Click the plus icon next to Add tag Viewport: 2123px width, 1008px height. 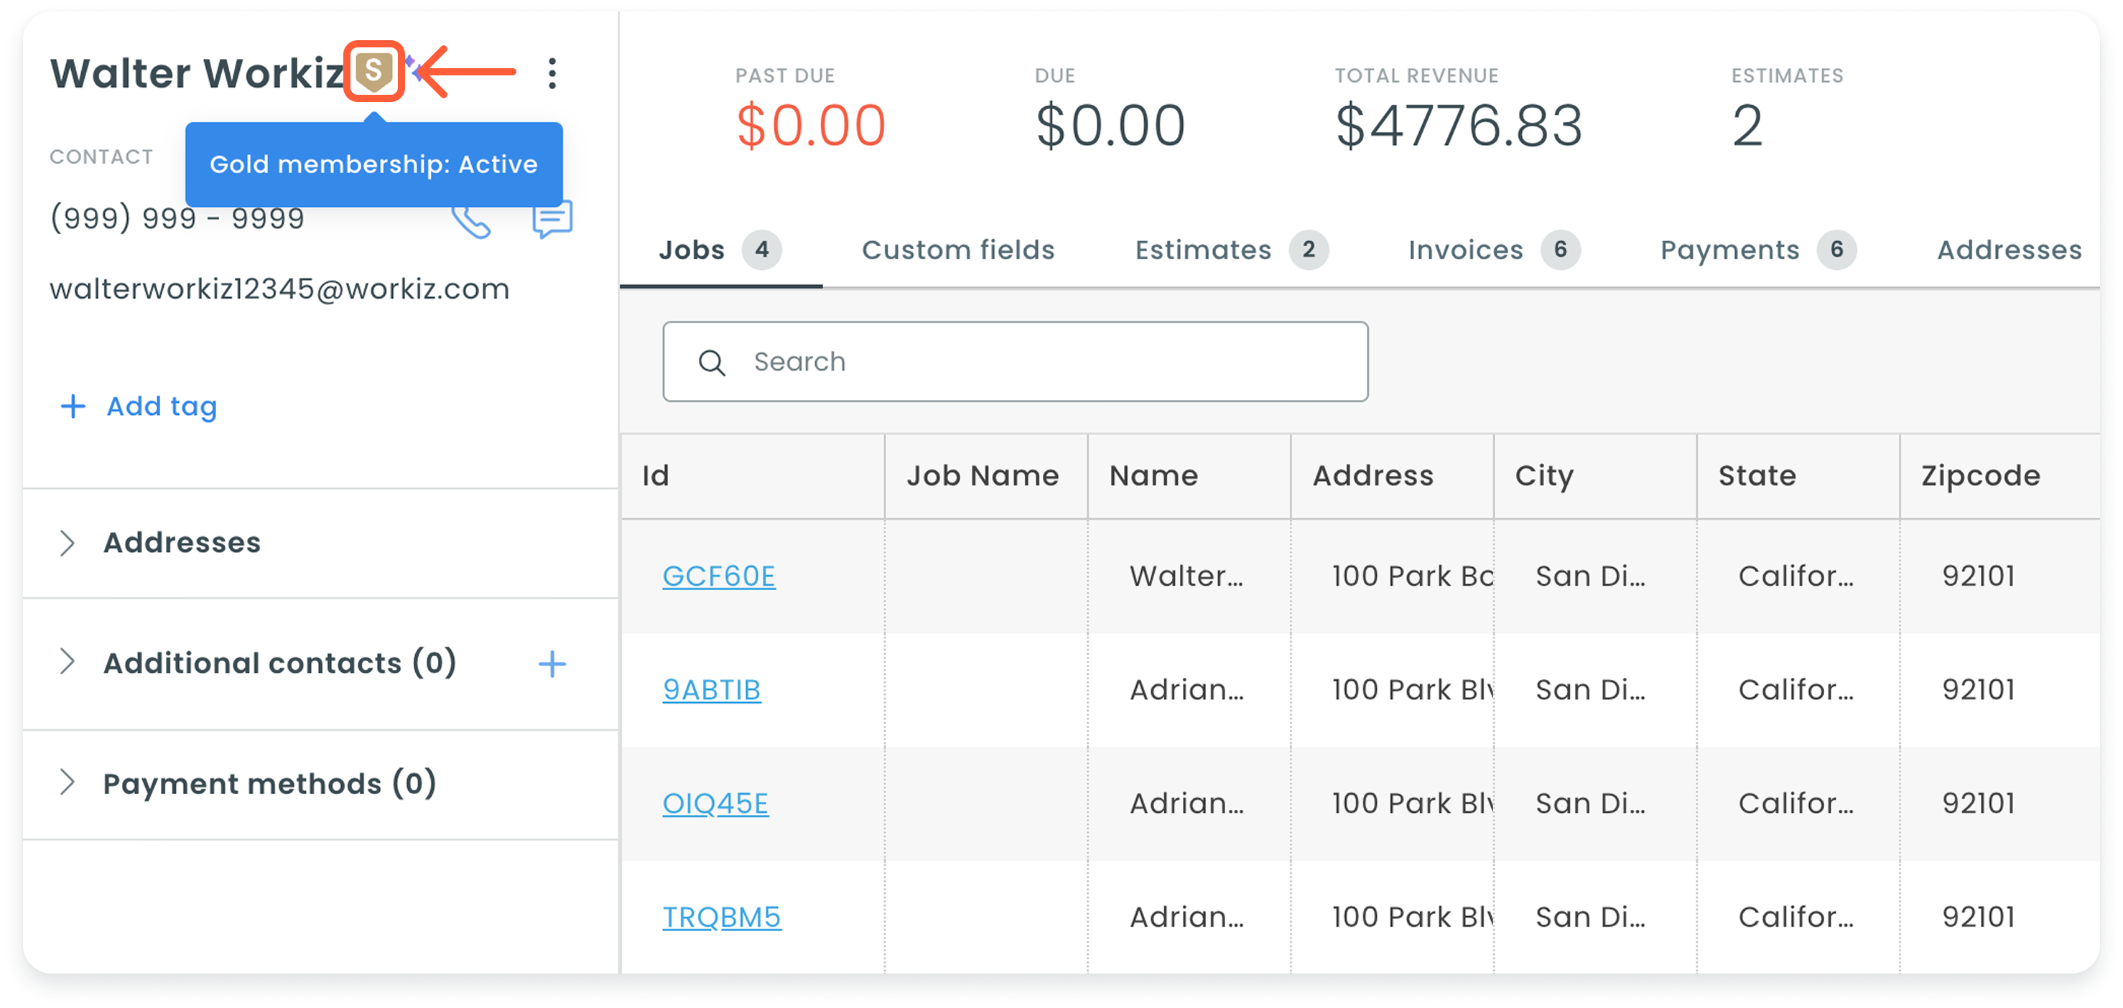pyautogui.click(x=73, y=406)
